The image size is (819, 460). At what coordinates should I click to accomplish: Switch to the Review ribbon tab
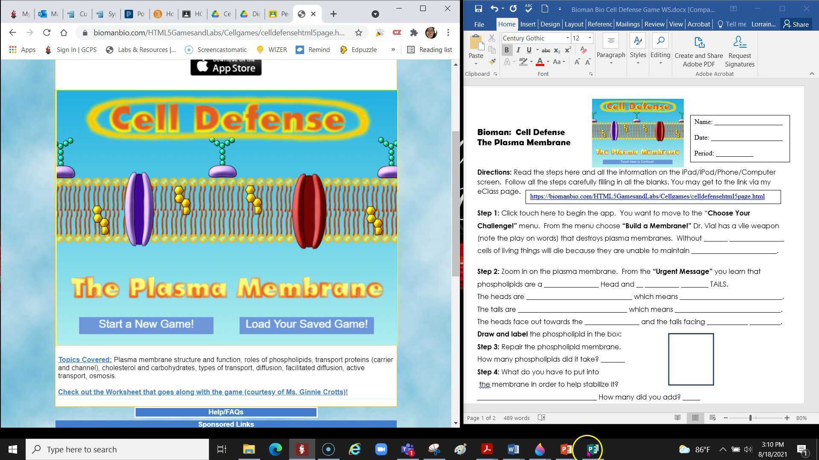(x=654, y=24)
